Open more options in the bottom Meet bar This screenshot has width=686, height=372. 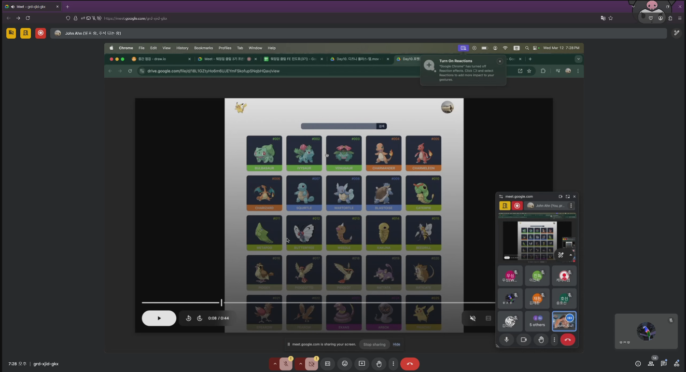point(393,364)
